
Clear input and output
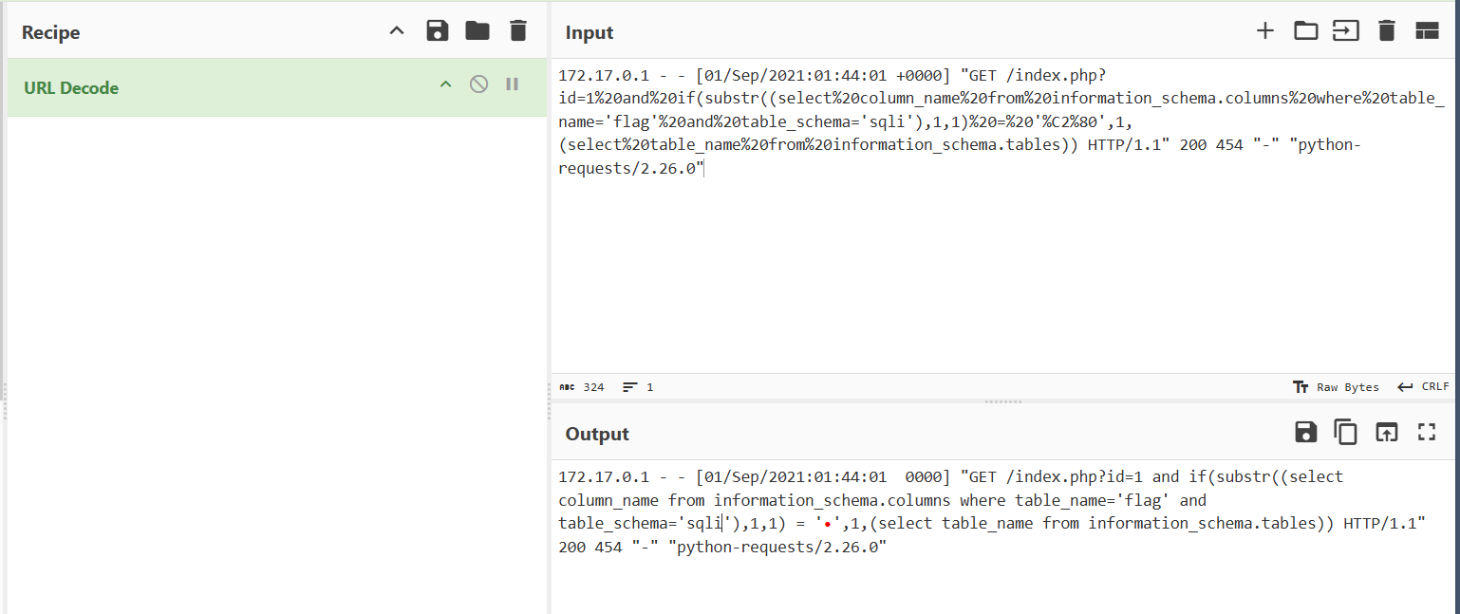[x=1386, y=31]
